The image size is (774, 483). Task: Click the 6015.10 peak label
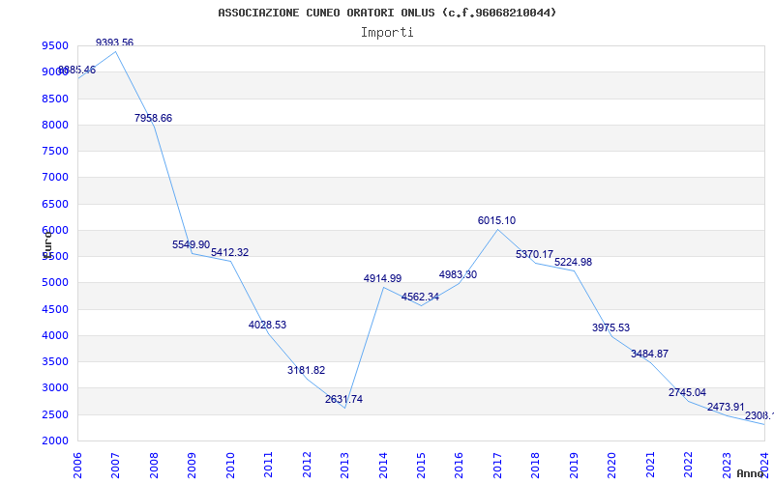[496, 221]
